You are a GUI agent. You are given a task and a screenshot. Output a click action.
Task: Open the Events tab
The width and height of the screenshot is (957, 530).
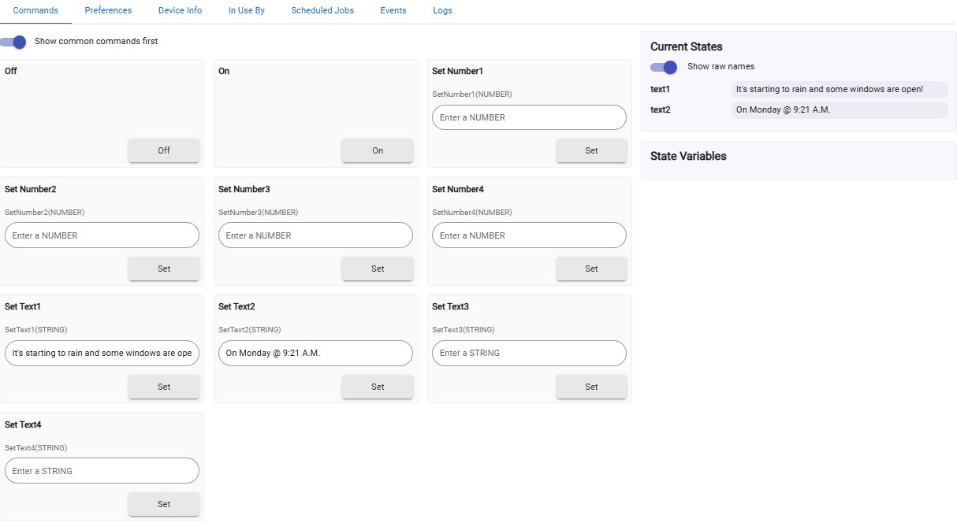[393, 10]
